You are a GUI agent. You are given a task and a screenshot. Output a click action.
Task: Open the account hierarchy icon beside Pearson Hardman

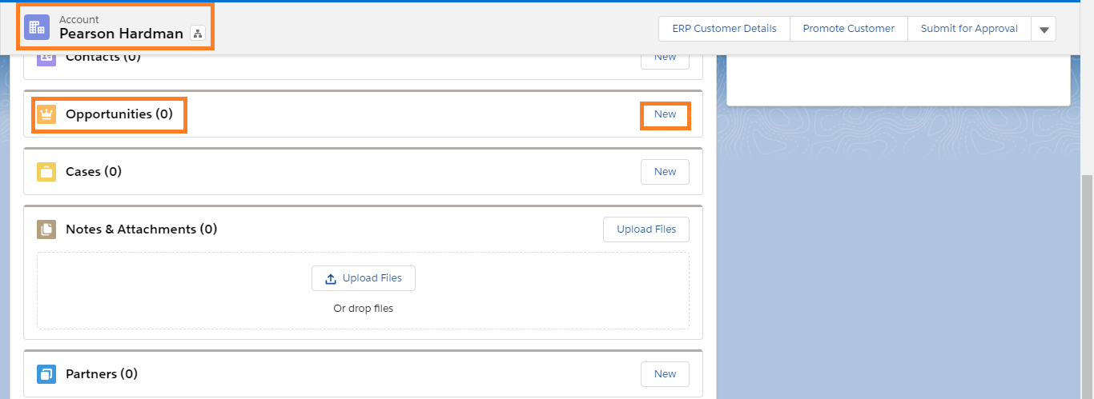tap(198, 34)
